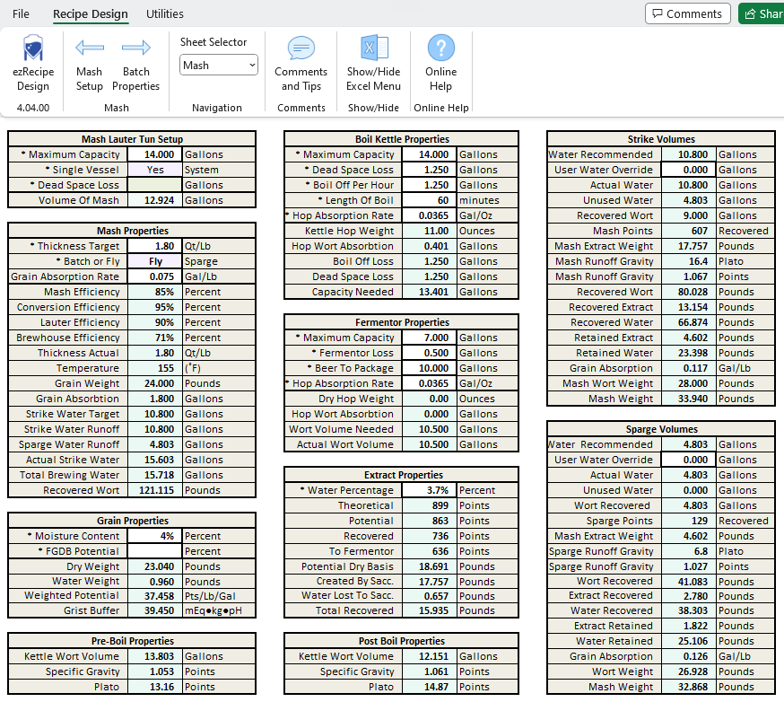The height and width of the screenshot is (702, 784).
Task: Select Boil Kettle Hop Absorption Rate 0.0365 input
Action: (x=430, y=215)
